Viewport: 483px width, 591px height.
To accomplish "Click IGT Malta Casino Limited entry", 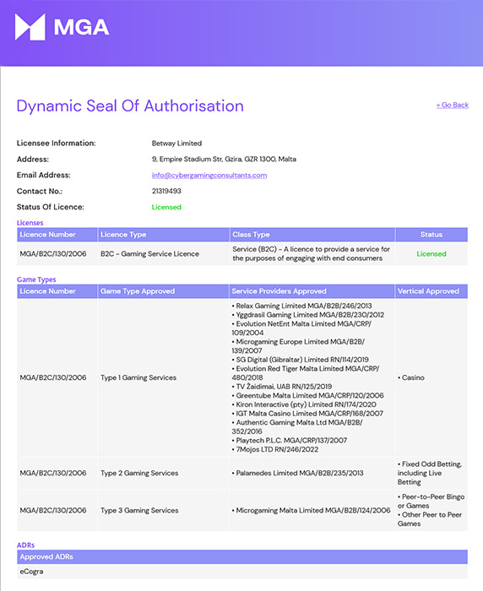I will pos(307,414).
